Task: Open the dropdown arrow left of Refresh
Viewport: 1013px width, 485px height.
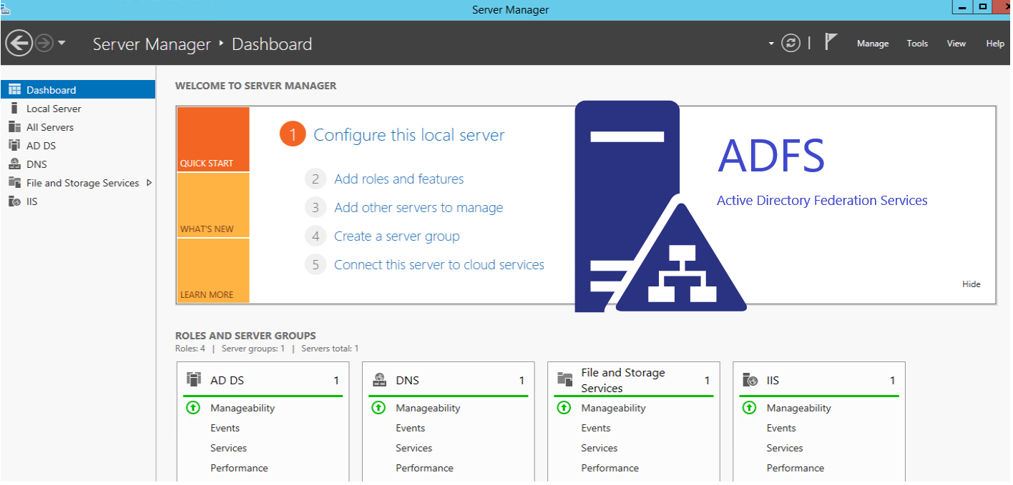Action: coord(771,44)
